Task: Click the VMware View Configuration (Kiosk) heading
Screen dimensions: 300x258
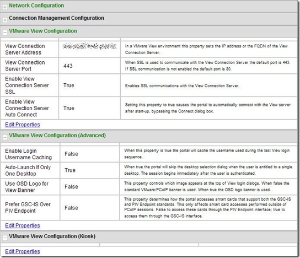Action: click(x=52, y=236)
